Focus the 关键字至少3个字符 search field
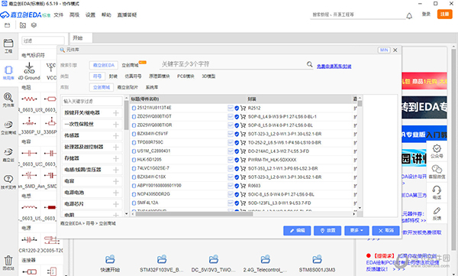The image size is (458, 276). click(x=233, y=64)
